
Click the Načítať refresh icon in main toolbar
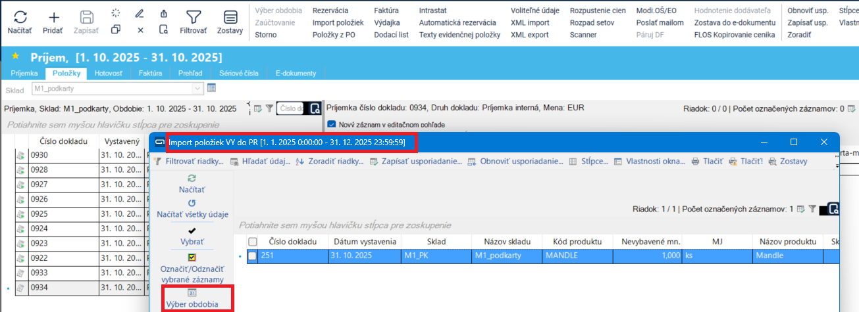pos(20,18)
